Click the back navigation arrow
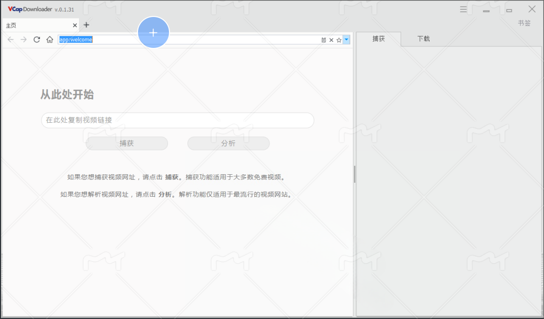 (10, 39)
